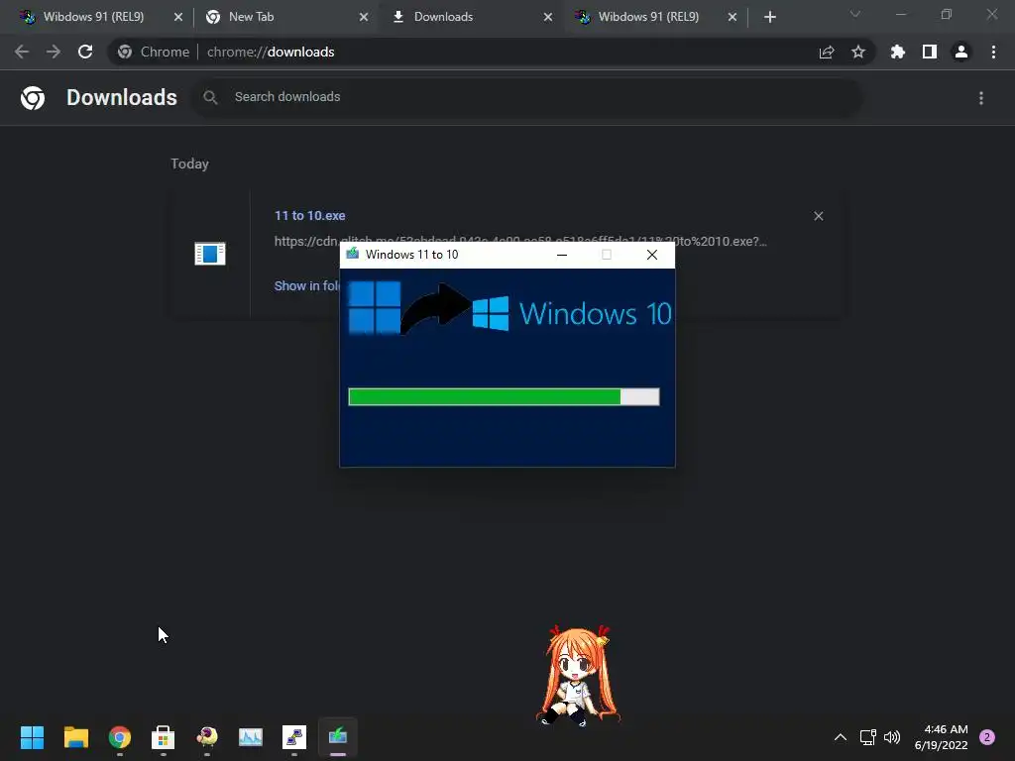Open the clock and date flyout
This screenshot has height=761, width=1015.
pos(942,737)
